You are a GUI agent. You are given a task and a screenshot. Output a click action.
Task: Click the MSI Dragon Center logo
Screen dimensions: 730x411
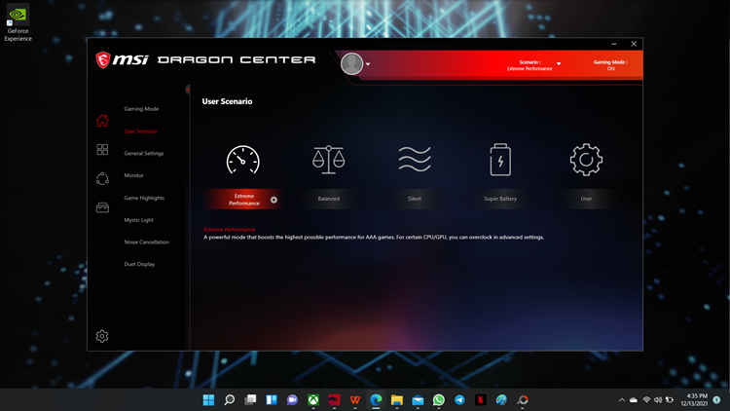point(205,59)
